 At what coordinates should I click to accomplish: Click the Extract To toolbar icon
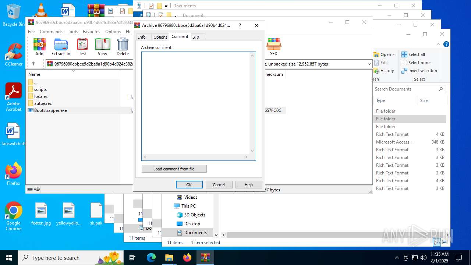tap(61, 47)
